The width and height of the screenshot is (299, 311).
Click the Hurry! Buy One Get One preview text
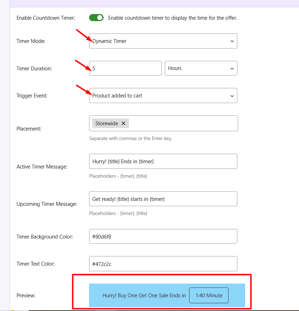[144, 296]
